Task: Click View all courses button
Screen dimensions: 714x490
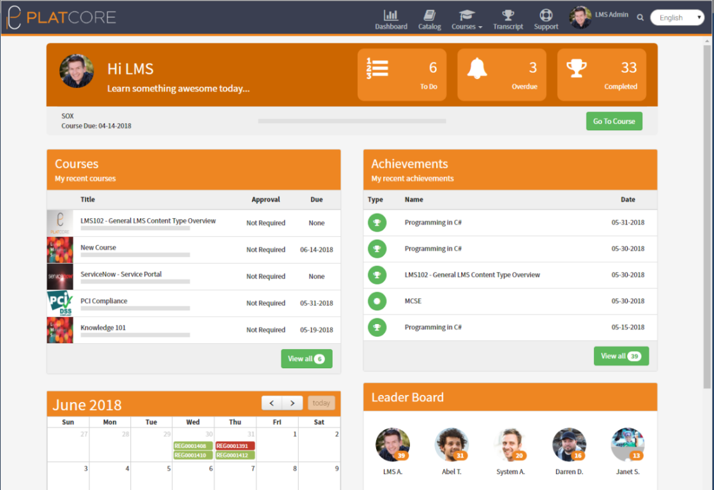Action: pyautogui.click(x=307, y=359)
